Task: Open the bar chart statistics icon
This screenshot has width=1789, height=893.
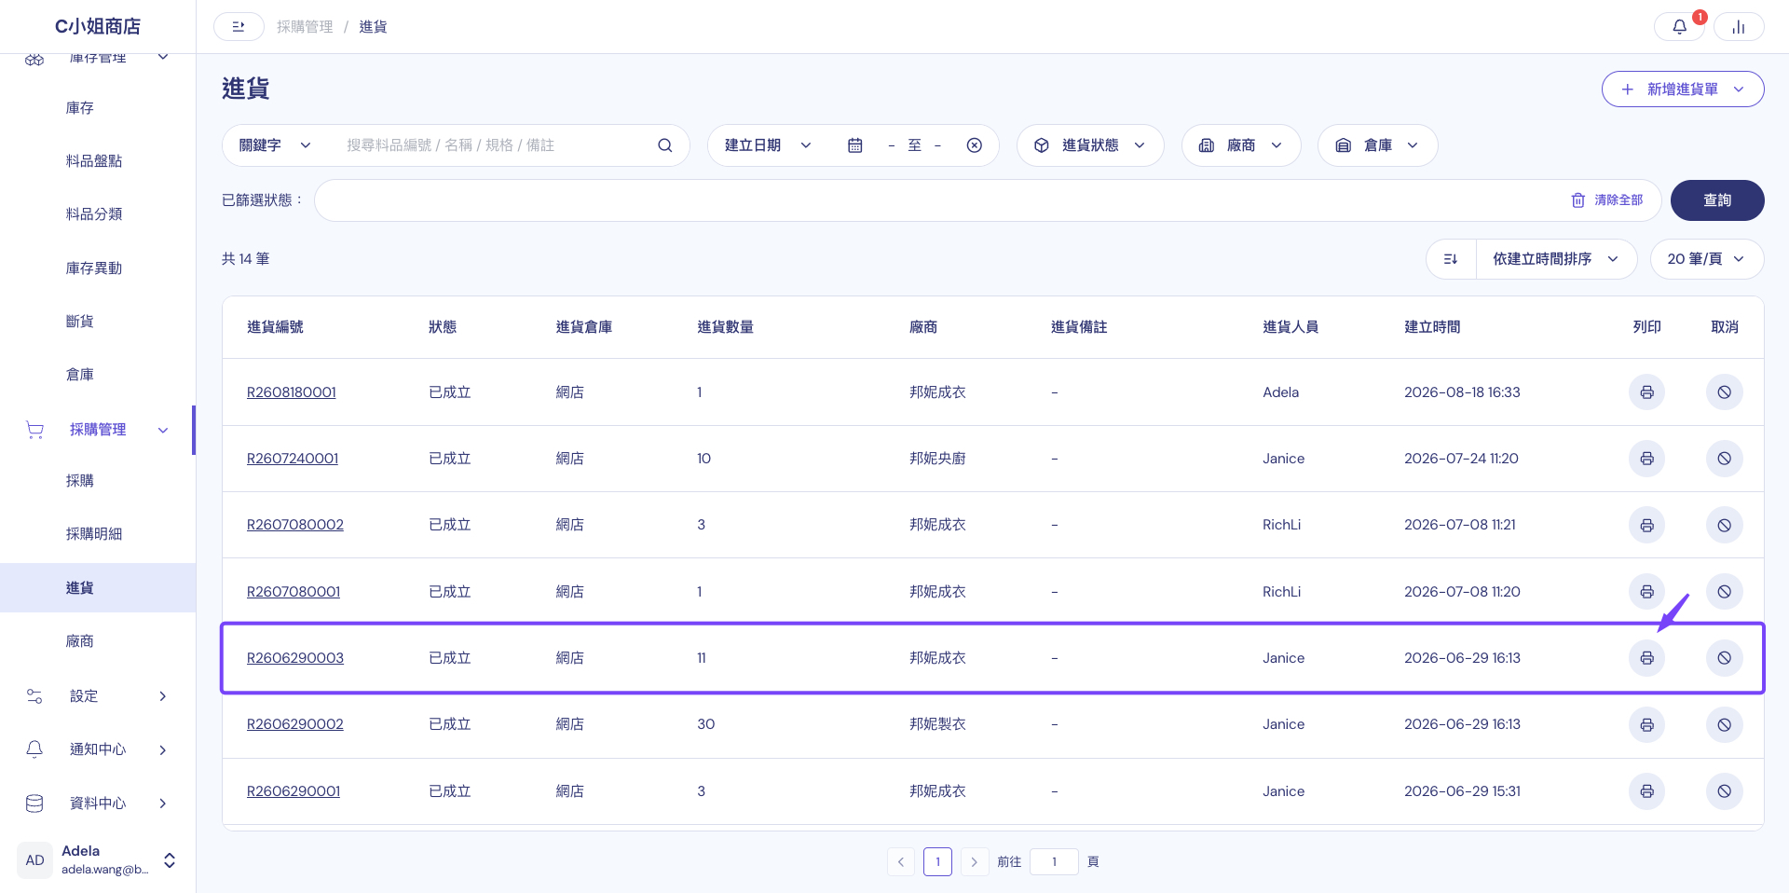Action: 1739,27
